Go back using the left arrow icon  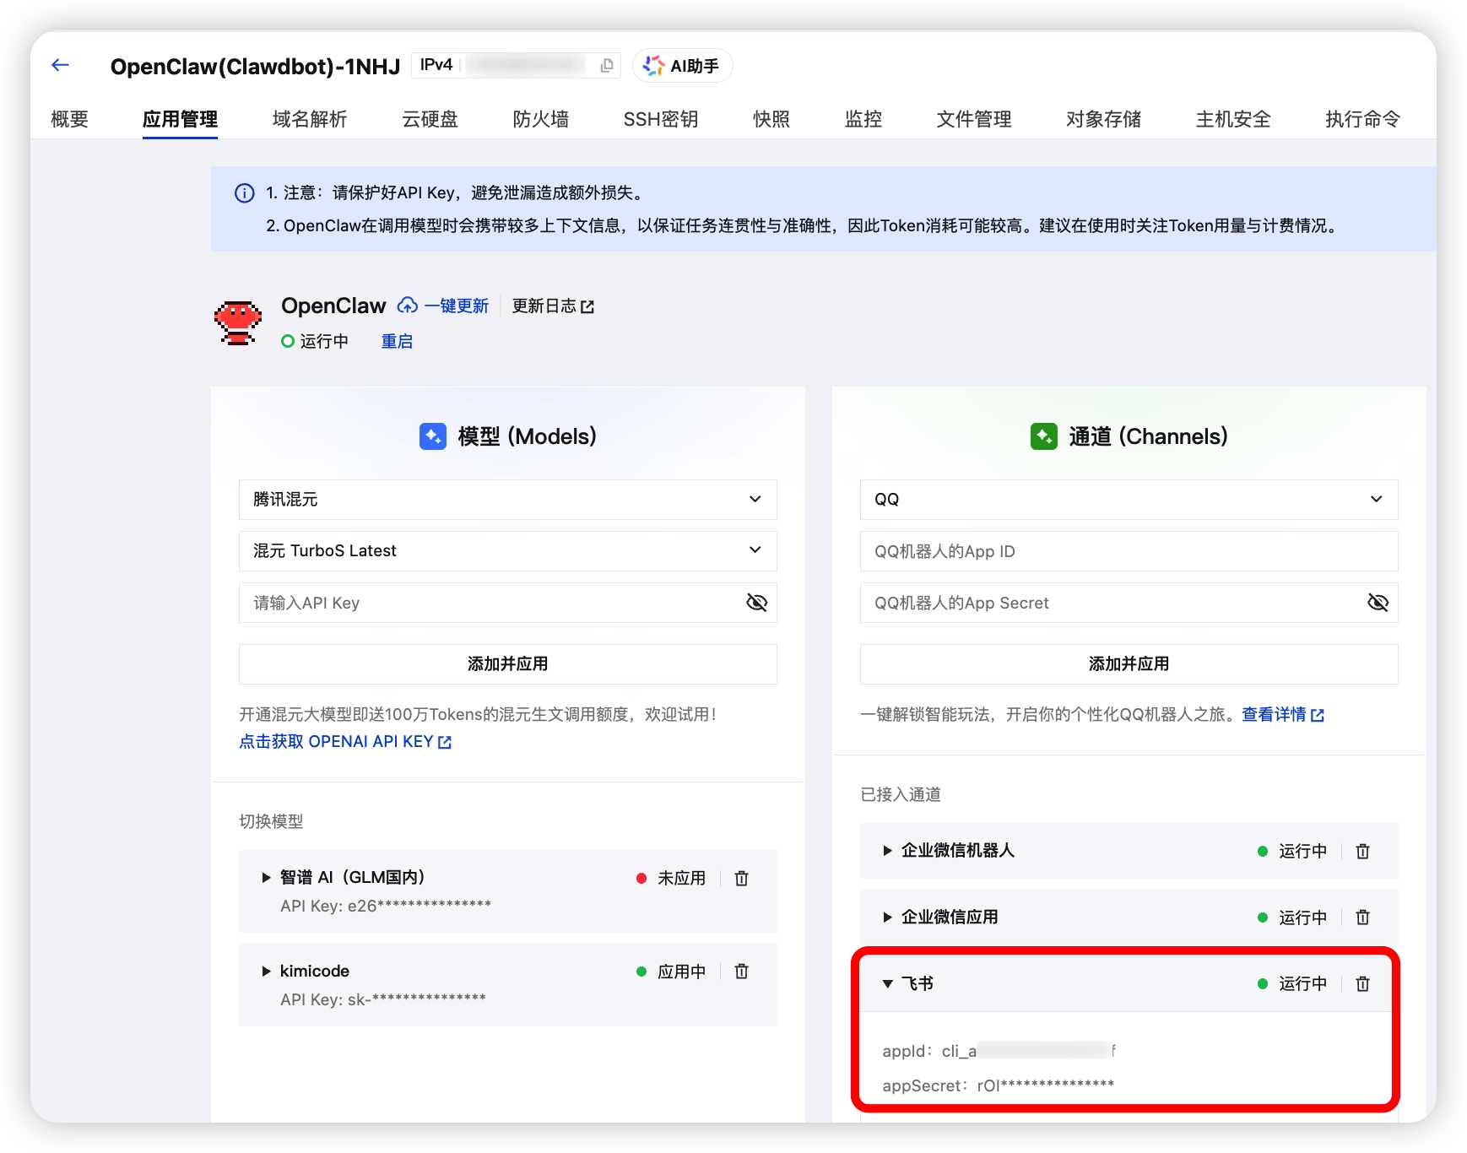pos(60,65)
